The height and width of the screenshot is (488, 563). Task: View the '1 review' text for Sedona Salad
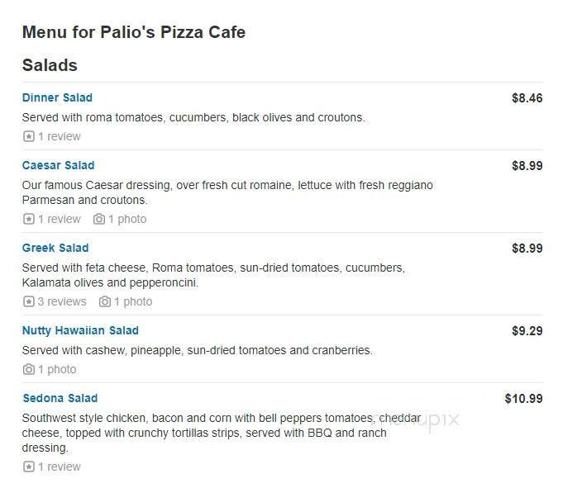[60, 467]
